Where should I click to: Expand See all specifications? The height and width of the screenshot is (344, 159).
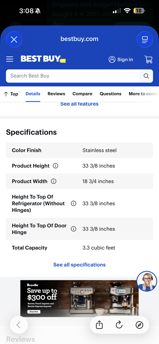pos(80,265)
